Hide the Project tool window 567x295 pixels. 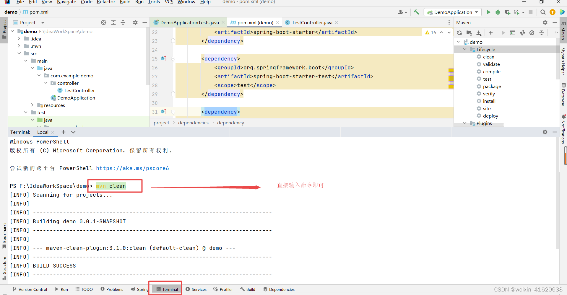pos(145,22)
